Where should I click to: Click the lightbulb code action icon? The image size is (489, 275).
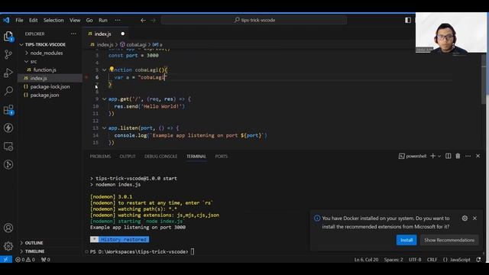(x=112, y=70)
